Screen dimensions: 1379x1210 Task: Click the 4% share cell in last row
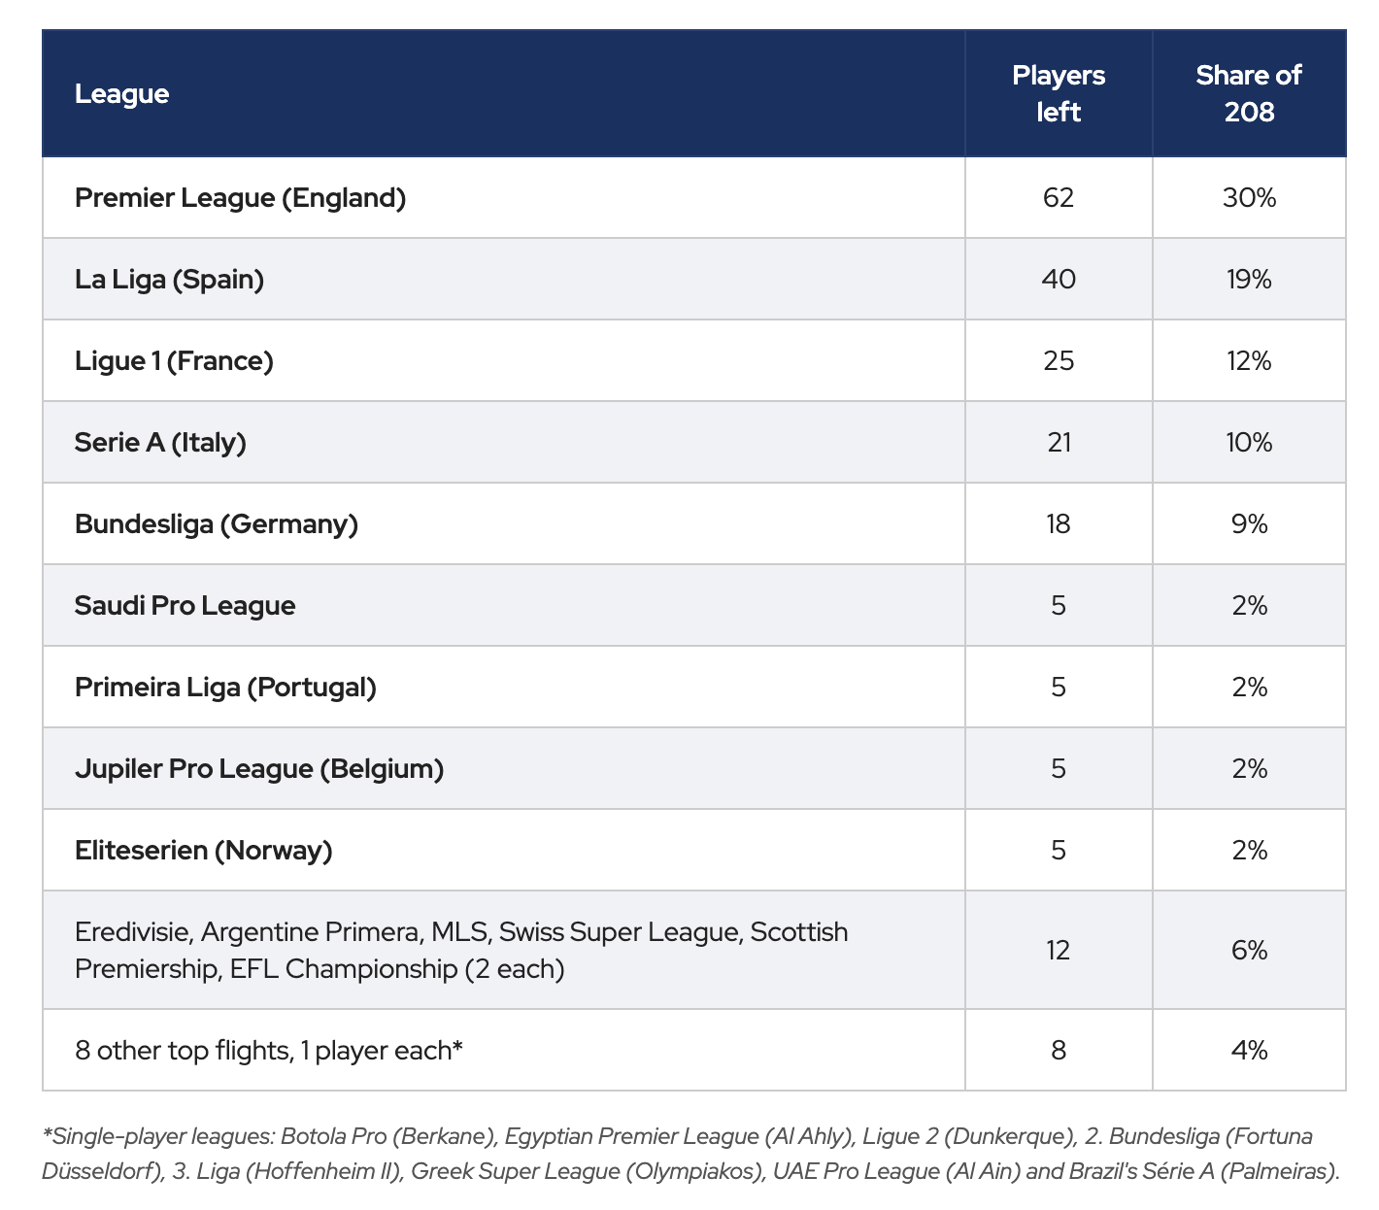(x=1249, y=1050)
